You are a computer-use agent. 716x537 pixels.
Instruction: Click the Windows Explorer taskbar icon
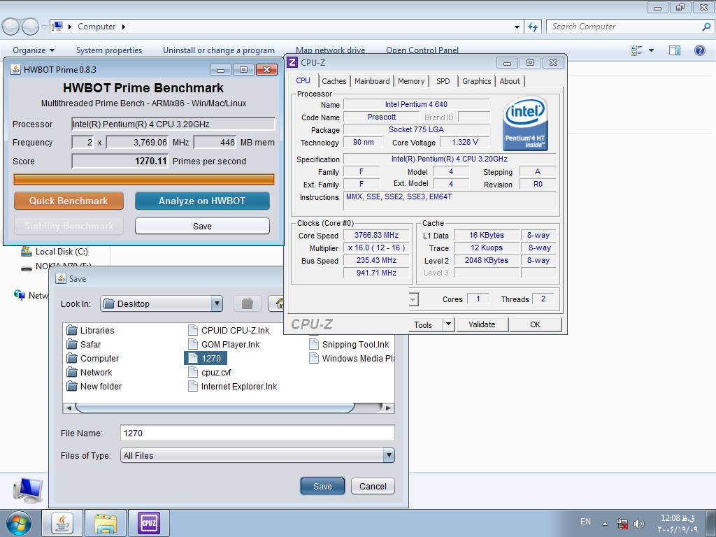tap(106, 523)
